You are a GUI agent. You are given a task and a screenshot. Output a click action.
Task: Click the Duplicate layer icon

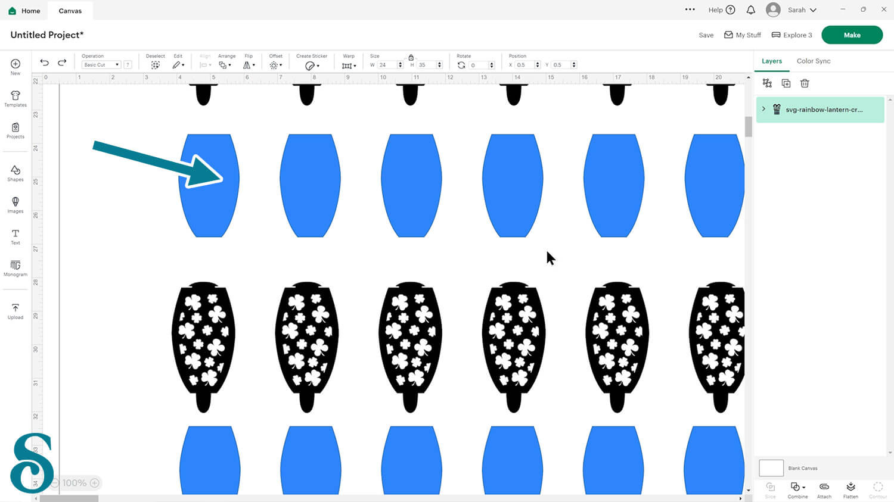point(786,83)
